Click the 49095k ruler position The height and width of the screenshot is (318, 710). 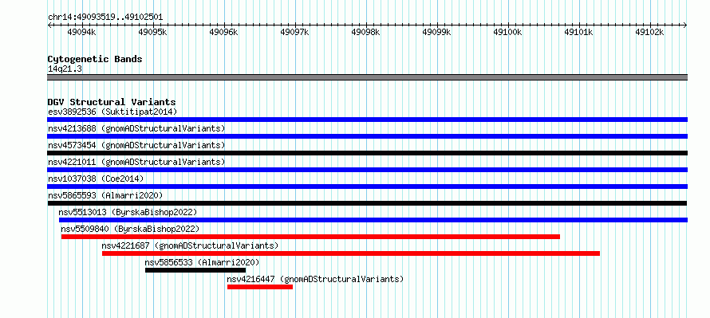click(x=153, y=32)
